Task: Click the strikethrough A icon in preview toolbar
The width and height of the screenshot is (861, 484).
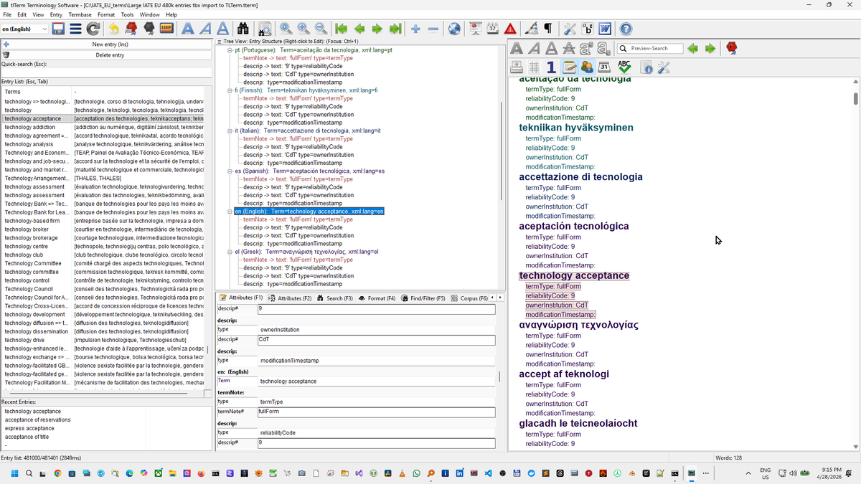Action: coord(569,48)
